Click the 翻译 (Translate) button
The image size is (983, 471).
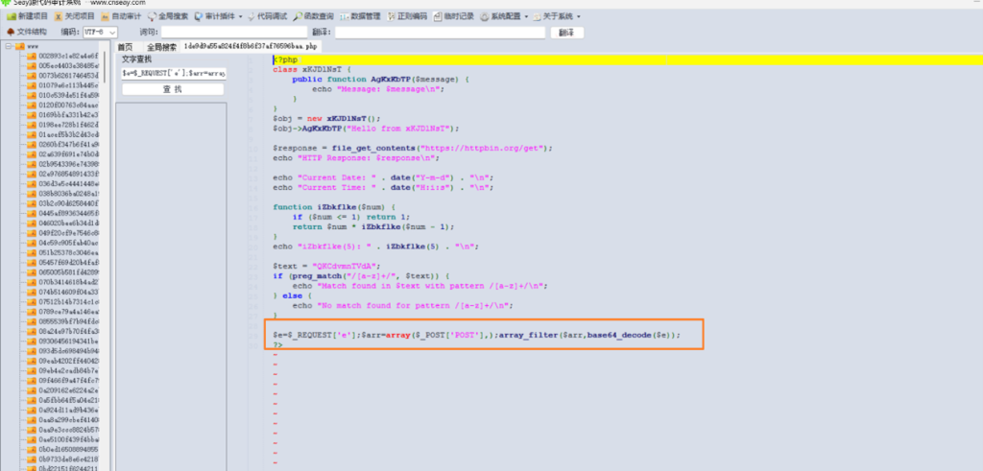(565, 32)
